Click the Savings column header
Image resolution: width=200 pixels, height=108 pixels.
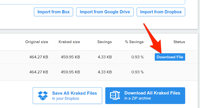point(104,42)
